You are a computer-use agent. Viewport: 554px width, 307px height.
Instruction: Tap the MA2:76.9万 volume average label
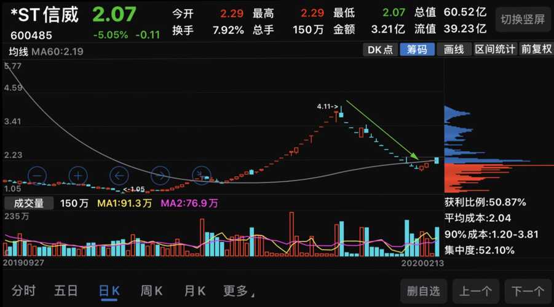[x=190, y=203]
